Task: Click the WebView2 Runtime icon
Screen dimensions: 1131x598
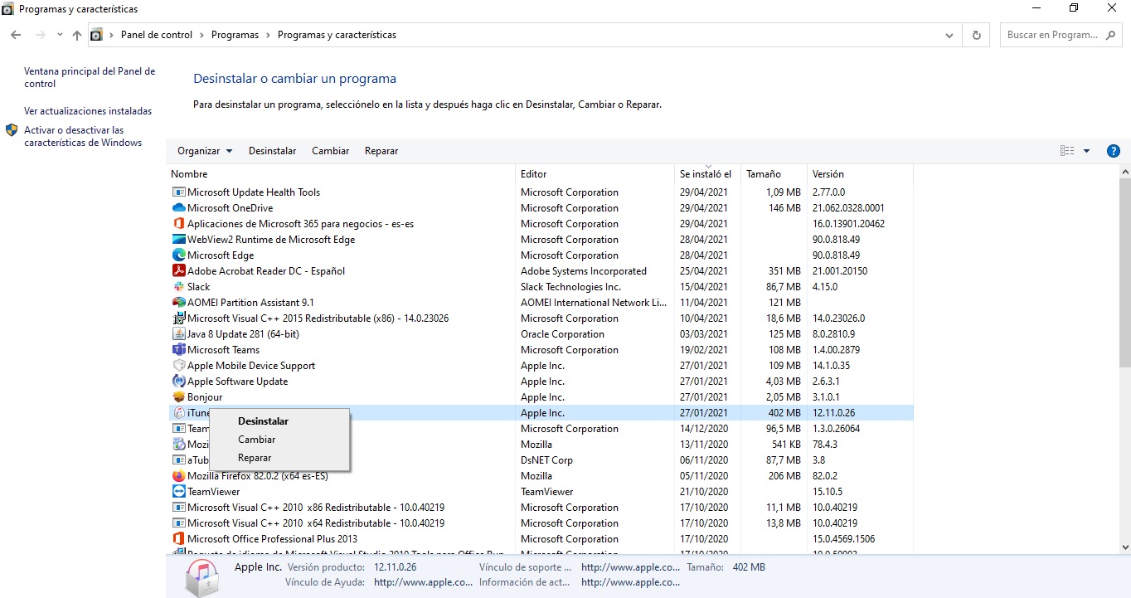Action: click(x=178, y=240)
